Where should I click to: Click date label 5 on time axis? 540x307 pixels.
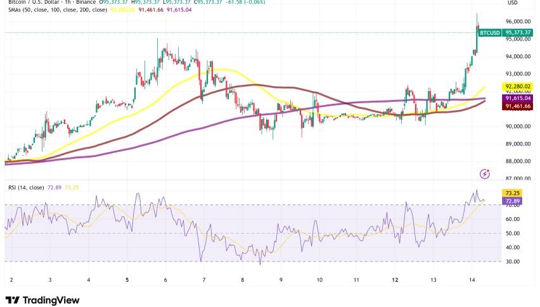[x=127, y=279]
